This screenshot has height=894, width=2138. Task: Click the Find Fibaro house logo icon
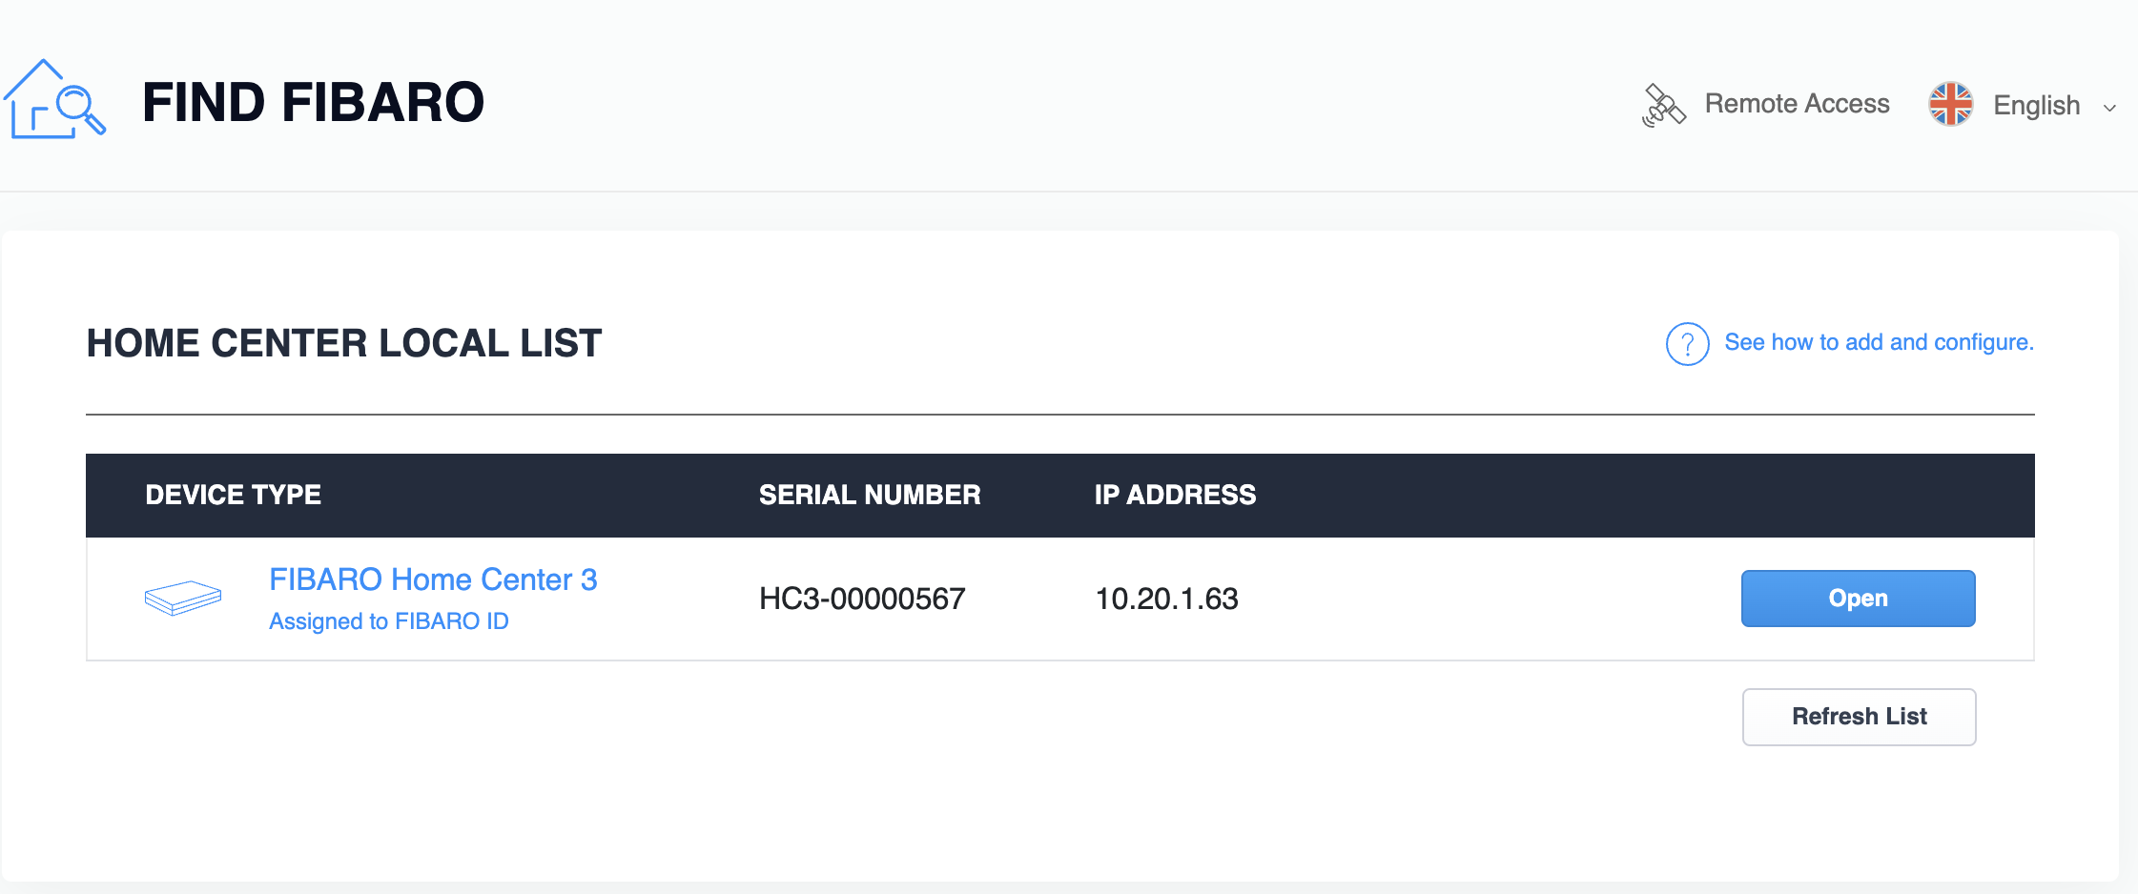pos(54,100)
